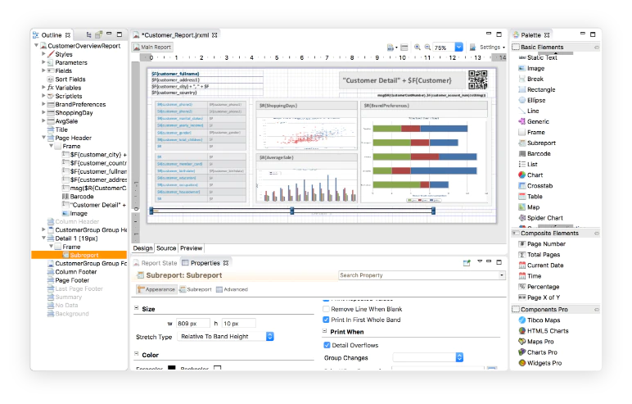Select the Static Text palette element
Viewport: 632px width, 404px height.
pyautogui.click(x=538, y=57)
